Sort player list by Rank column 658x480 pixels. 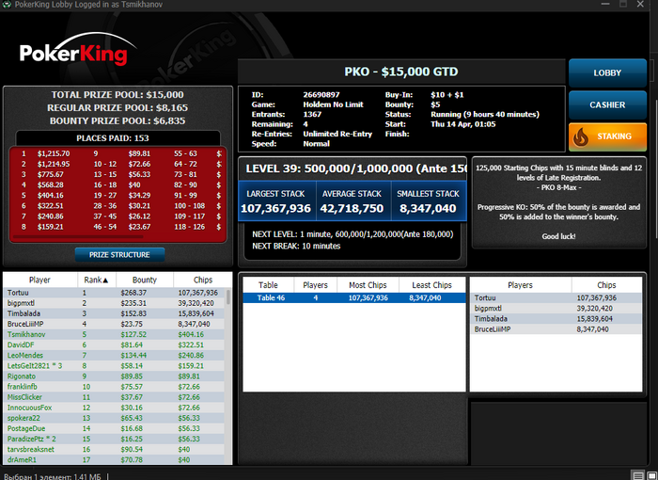pos(97,280)
